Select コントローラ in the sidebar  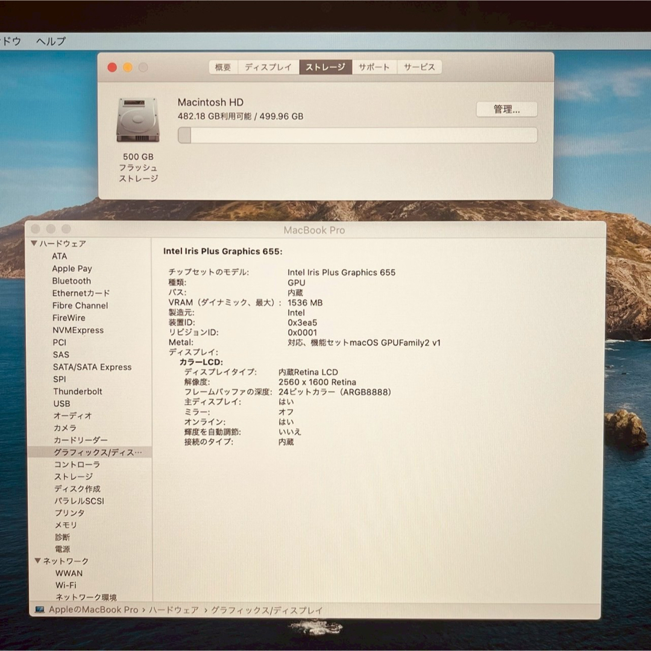click(77, 465)
